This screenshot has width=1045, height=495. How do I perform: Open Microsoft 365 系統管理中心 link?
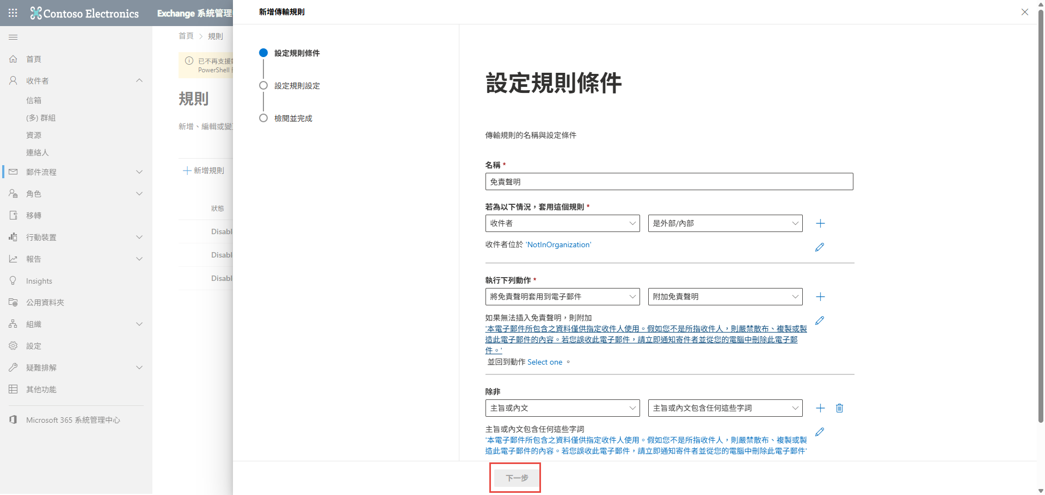point(73,420)
